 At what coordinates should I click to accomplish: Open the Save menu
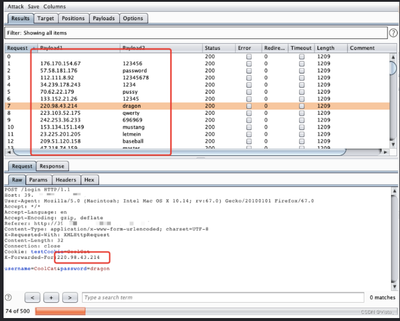[33, 7]
